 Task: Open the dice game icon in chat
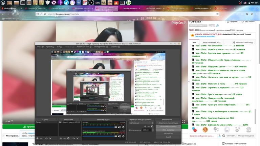(x=194, y=130)
